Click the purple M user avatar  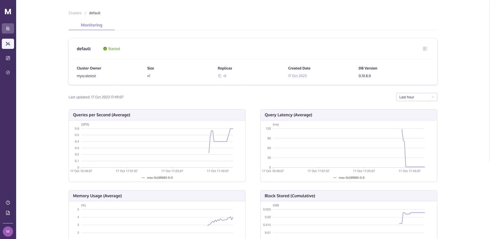point(8,232)
